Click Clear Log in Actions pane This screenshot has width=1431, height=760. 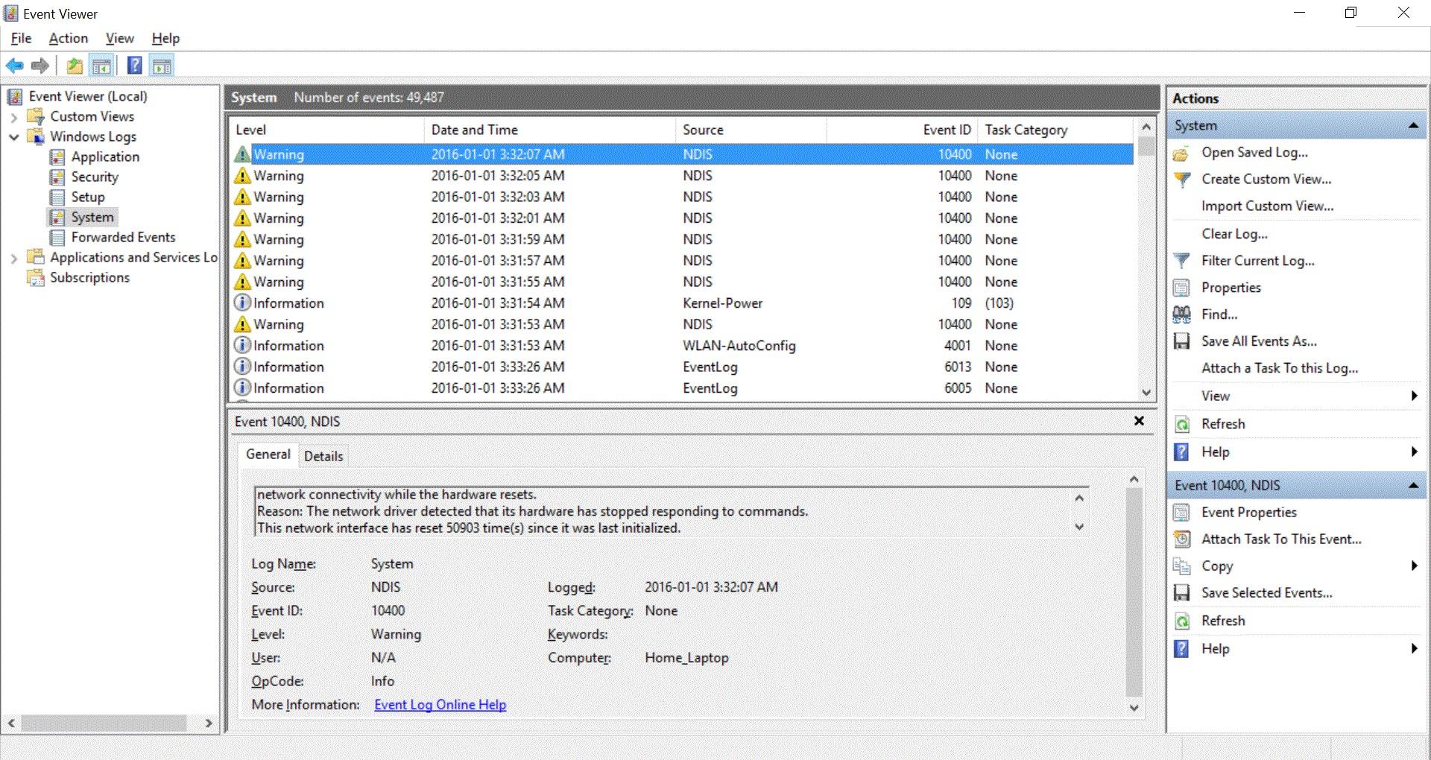[1234, 234]
